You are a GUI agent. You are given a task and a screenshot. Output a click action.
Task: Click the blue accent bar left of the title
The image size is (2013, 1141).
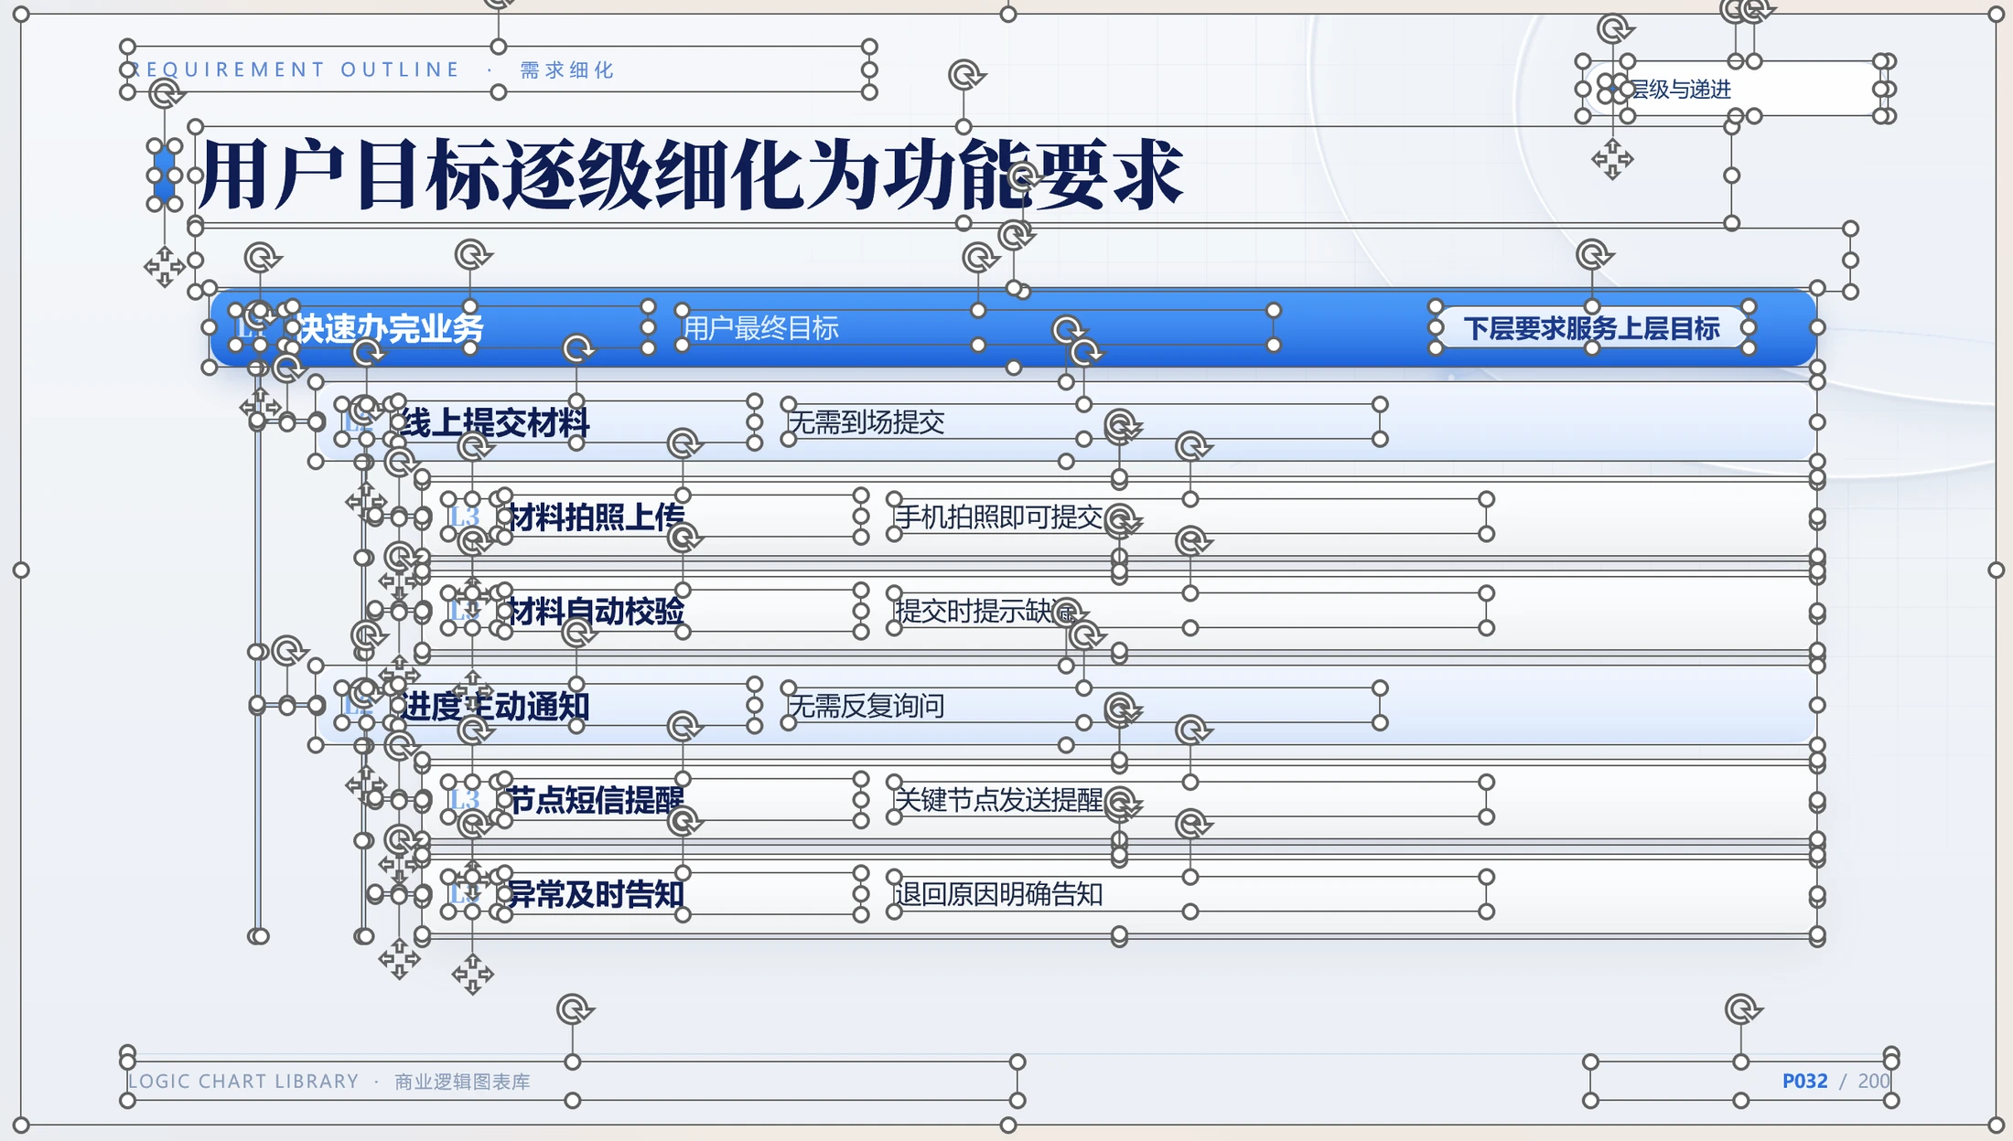click(164, 175)
